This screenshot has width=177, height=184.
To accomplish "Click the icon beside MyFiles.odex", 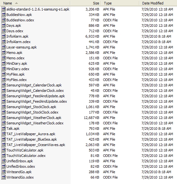I will tap(4, 80).
